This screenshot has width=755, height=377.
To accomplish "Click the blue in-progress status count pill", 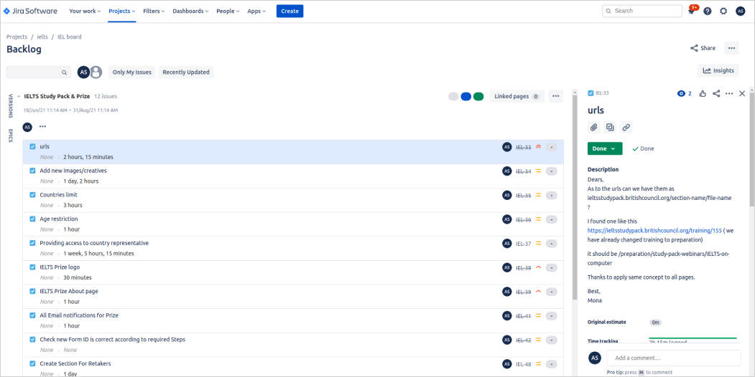I will (465, 97).
